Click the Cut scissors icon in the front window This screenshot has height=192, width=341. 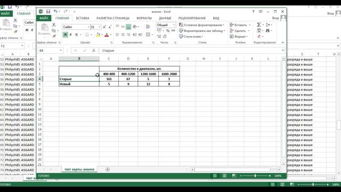pyautogui.click(x=54, y=25)
